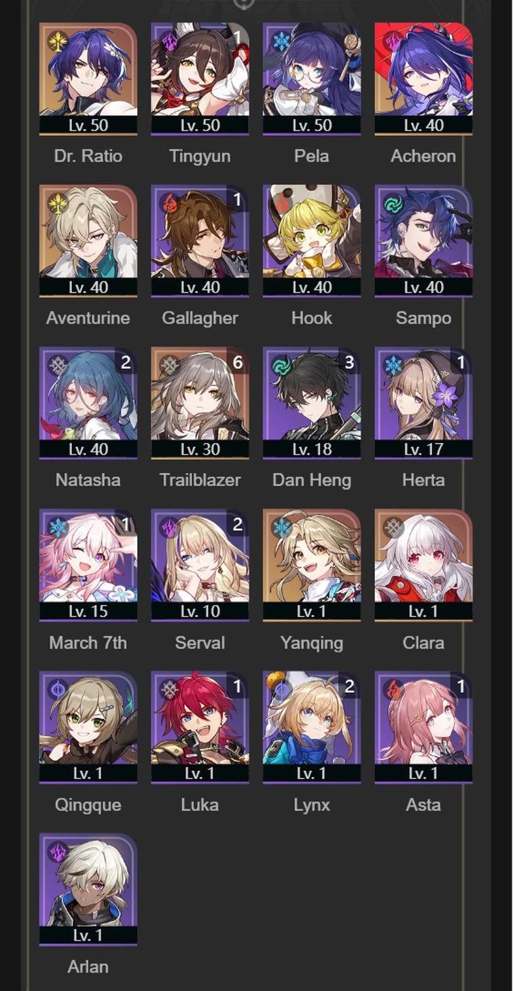Select Arlan character portrait
The width and height of the screenshot is (513, 991).
[x=88, y=889]
